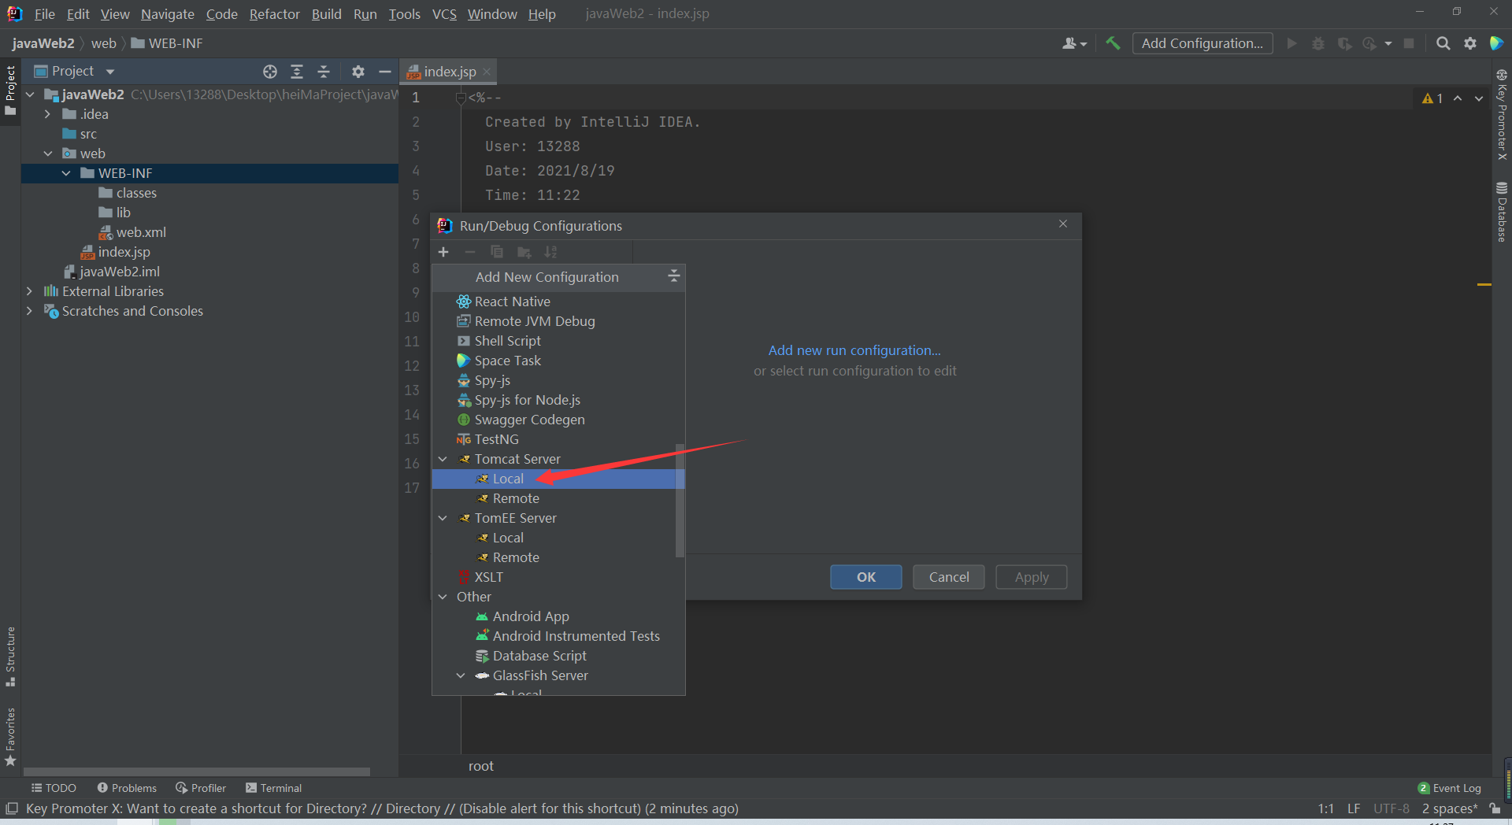The image size is (1512, 825).
Task: Open Search Everywhere magnifier icon
Action: (x=1443, y=43)
